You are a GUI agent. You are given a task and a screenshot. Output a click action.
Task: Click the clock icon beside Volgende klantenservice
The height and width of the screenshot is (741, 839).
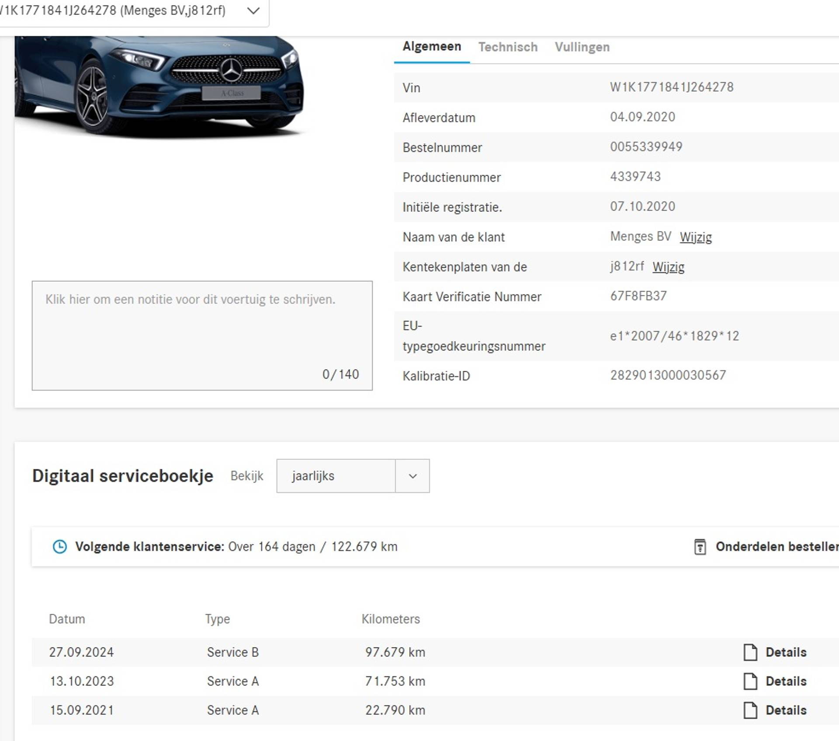(x=59, y=547)
